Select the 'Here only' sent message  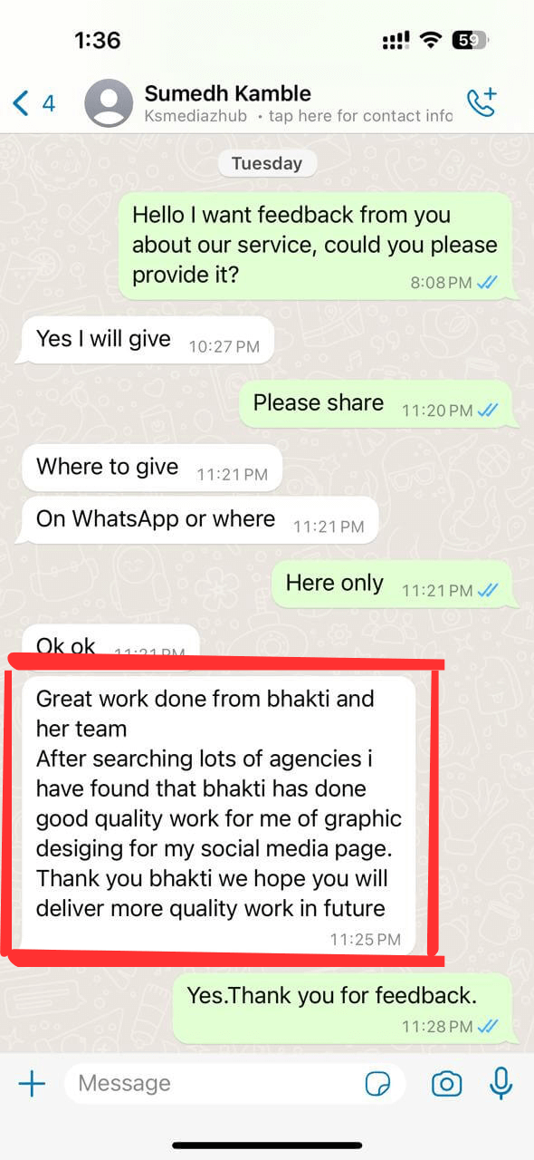[392, 585]
